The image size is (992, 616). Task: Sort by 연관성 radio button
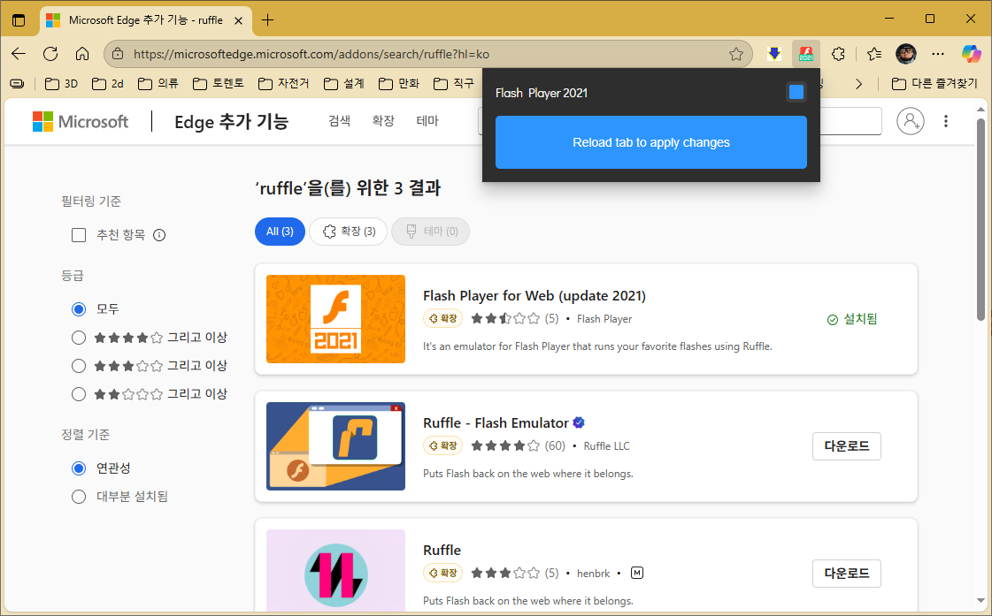point(79,468)
